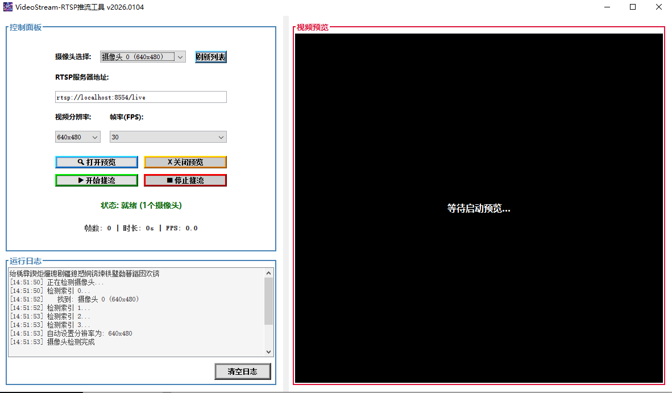Click the RTSP服务器地址 label

point(82,77)
